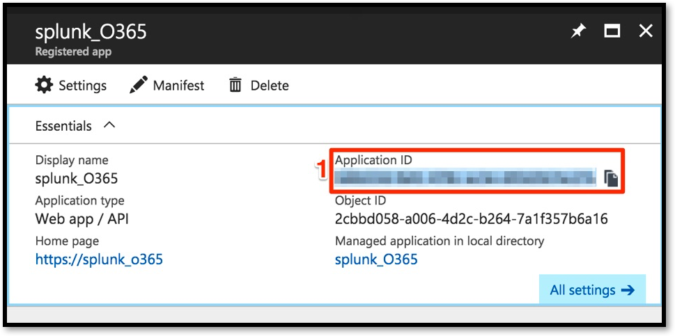This screenshot has height=336, width=675.
Task: Click the Settings label in toolbar
Action: coord(83,86)
